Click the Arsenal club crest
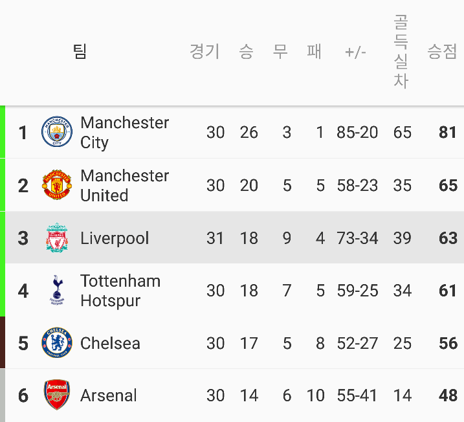464x422 pixels. tap(57, 395)
